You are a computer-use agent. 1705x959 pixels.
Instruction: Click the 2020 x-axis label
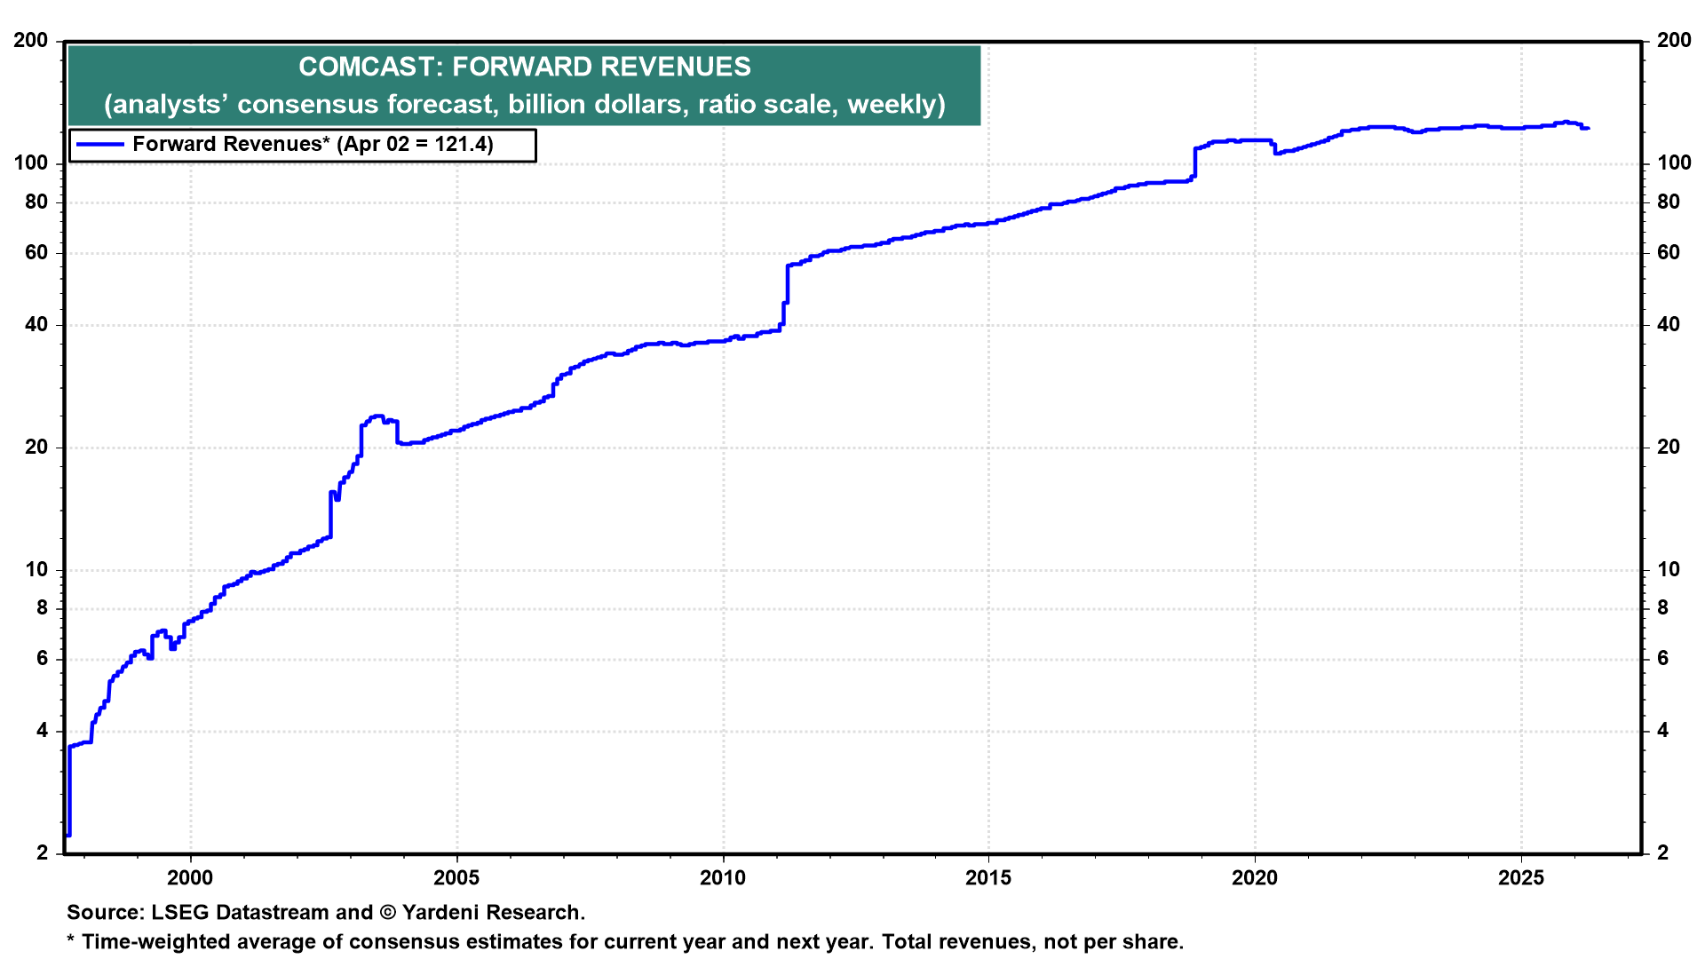click(1255, 878)
